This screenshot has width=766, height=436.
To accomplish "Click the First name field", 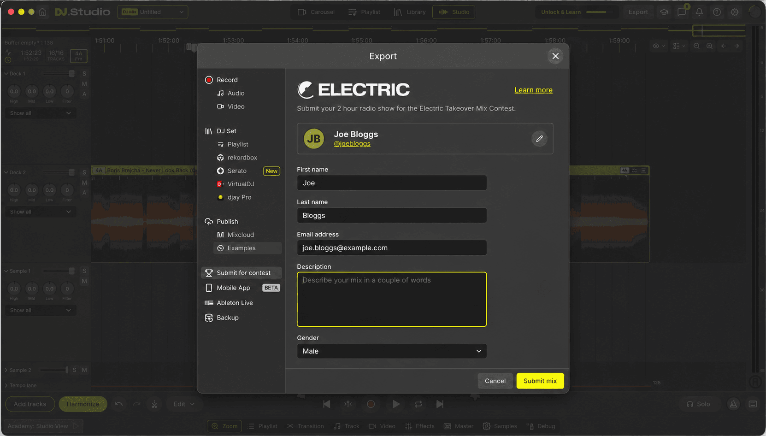I will 392,183.
